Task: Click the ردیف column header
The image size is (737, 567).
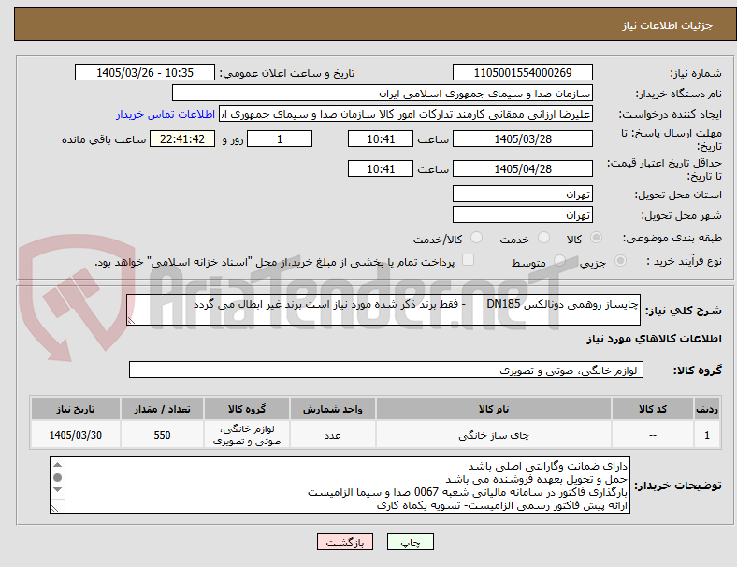Action: (x=706, y=409)
